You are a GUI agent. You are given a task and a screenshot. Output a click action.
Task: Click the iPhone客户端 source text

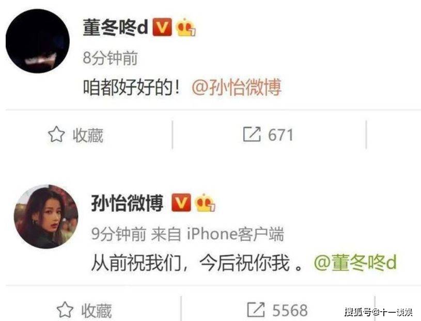pos(235,234)
